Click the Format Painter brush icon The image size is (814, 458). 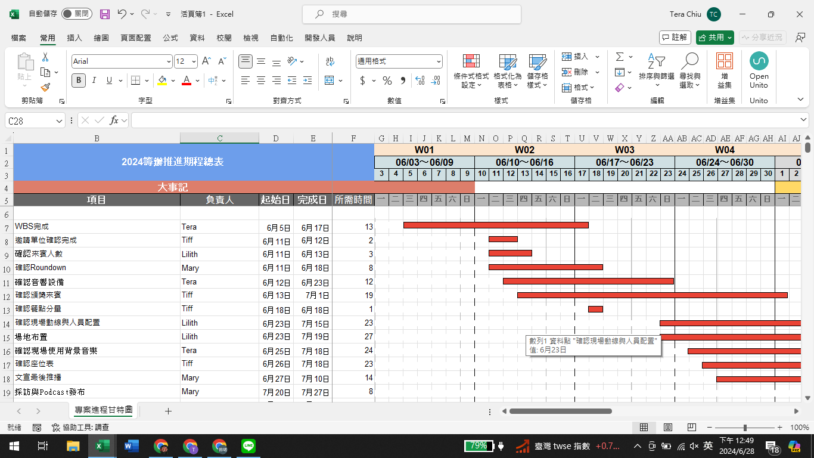tap(45, 87)
